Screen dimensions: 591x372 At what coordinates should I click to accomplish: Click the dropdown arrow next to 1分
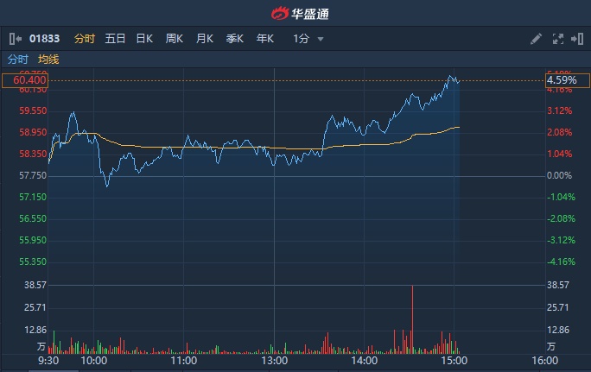[321, 39]
